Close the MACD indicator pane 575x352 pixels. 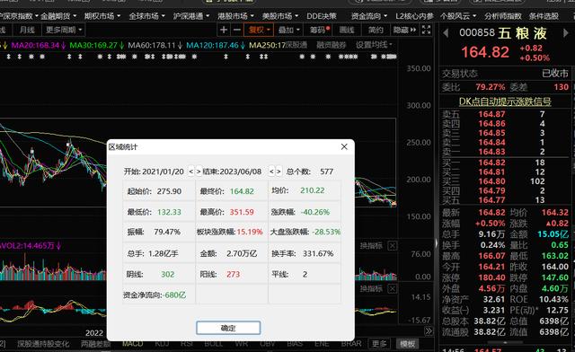pos(392,289)
